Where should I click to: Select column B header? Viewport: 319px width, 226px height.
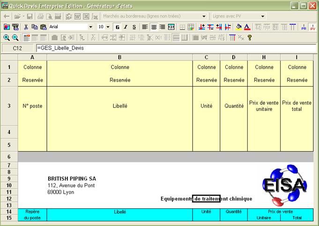click(x=119, y=57)
